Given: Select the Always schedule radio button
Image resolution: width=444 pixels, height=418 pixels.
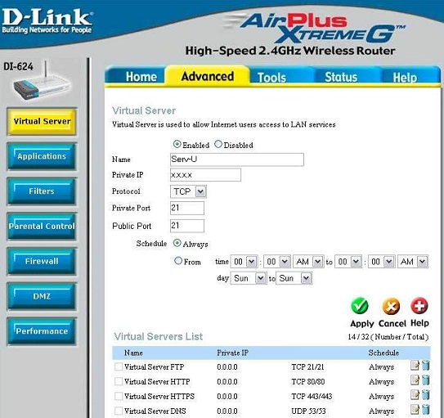Looking at the screenshot, I should (x=177, y=243).
